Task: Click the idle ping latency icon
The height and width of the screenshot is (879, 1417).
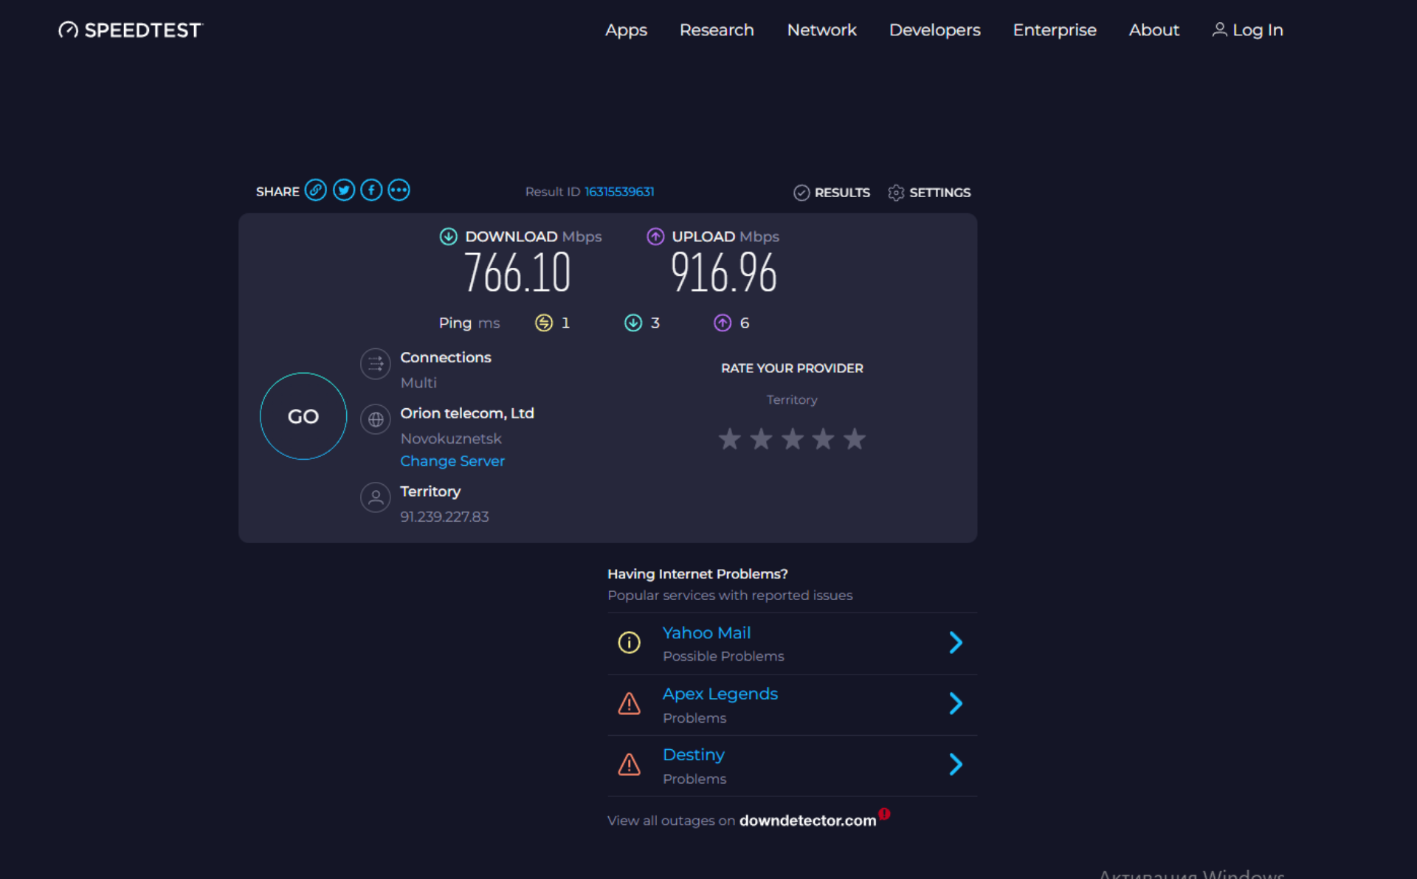Action: point(544,323)
